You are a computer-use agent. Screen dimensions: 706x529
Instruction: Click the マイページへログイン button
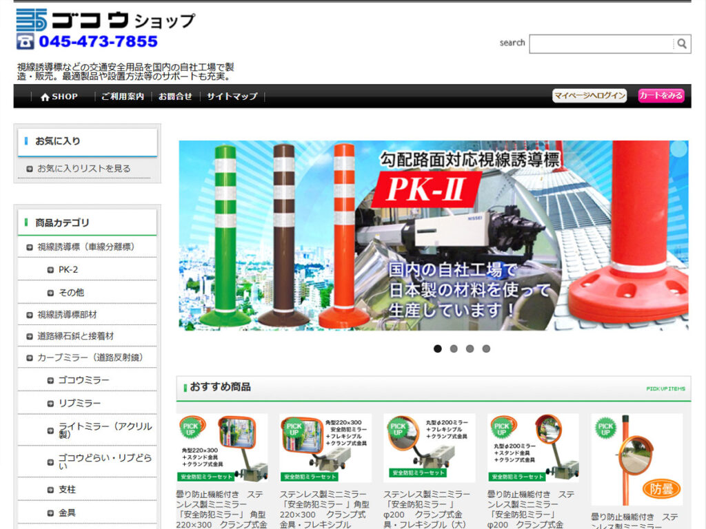click(x=589, y=95)
